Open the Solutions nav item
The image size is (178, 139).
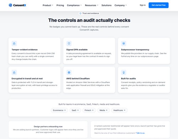(106, 5)
